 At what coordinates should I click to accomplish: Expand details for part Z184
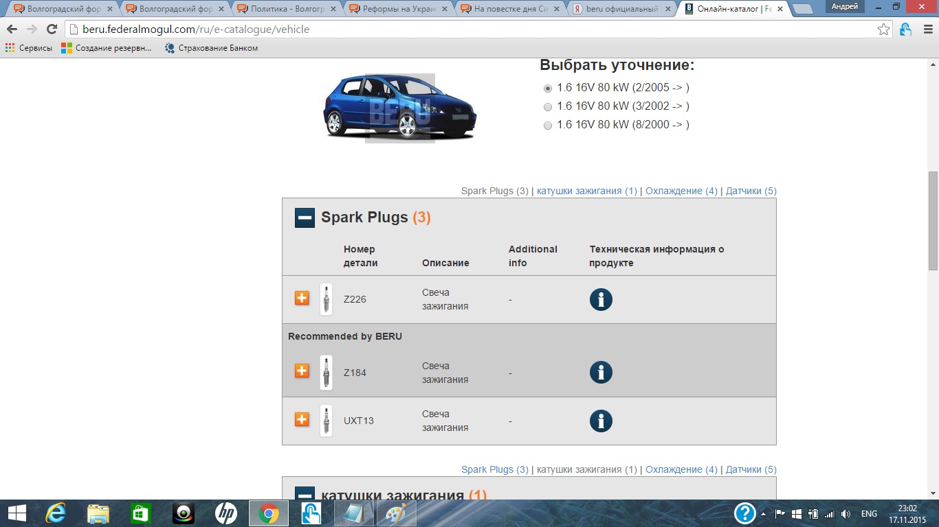coord(302,371)
